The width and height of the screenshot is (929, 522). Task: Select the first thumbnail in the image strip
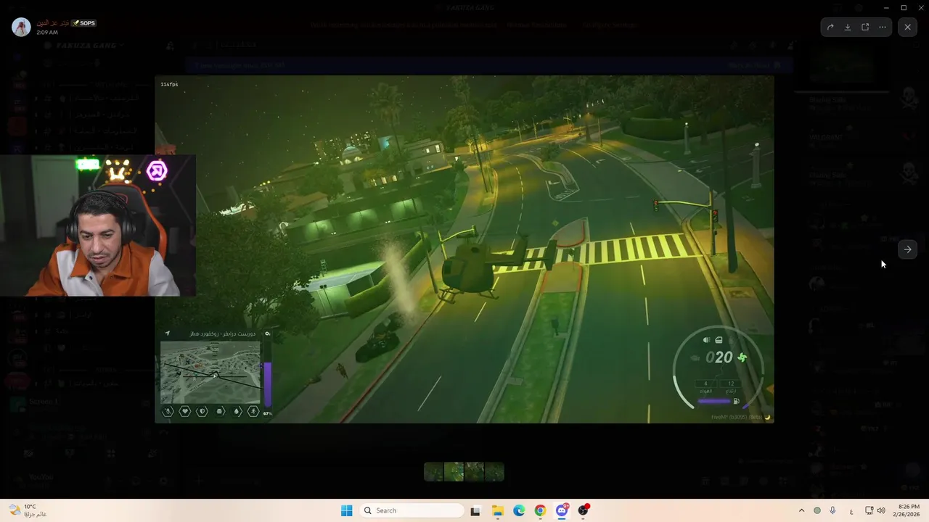coord(434,472)
